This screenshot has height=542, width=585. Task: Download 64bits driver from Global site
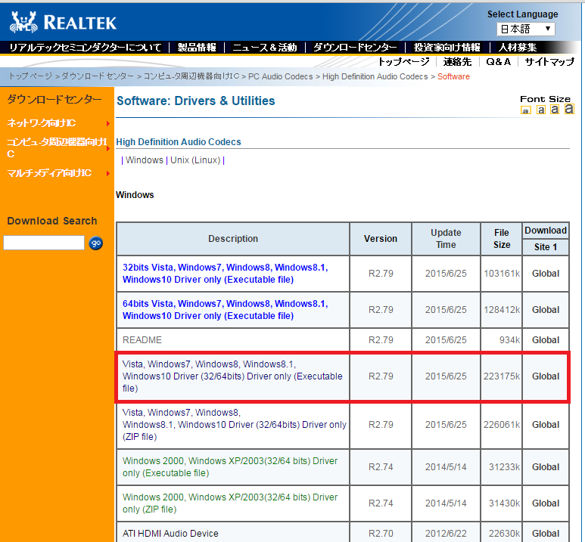(x=546, y=309)
